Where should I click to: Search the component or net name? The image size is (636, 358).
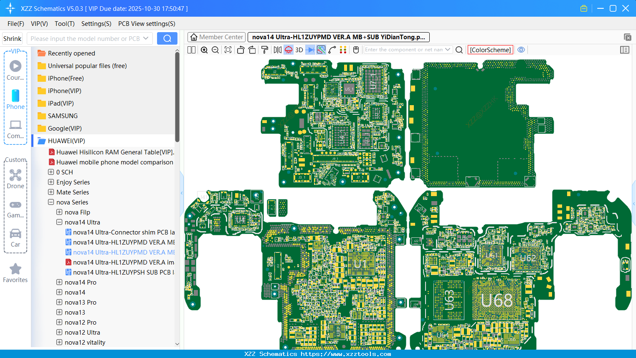point(459,50)
